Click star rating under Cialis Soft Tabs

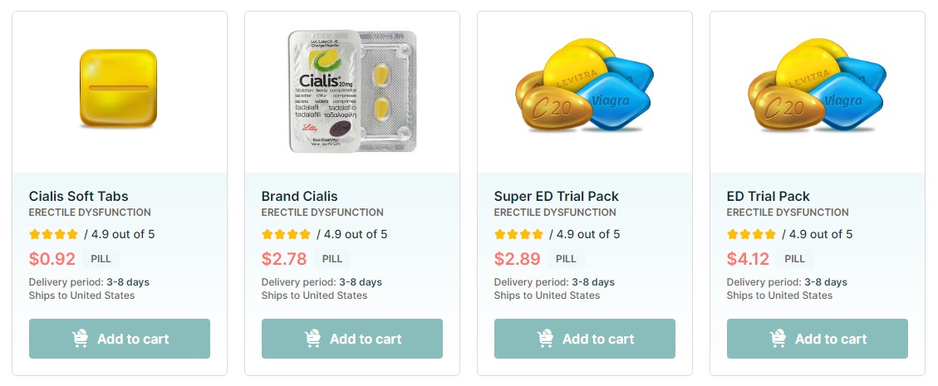[x=54, y=234]
